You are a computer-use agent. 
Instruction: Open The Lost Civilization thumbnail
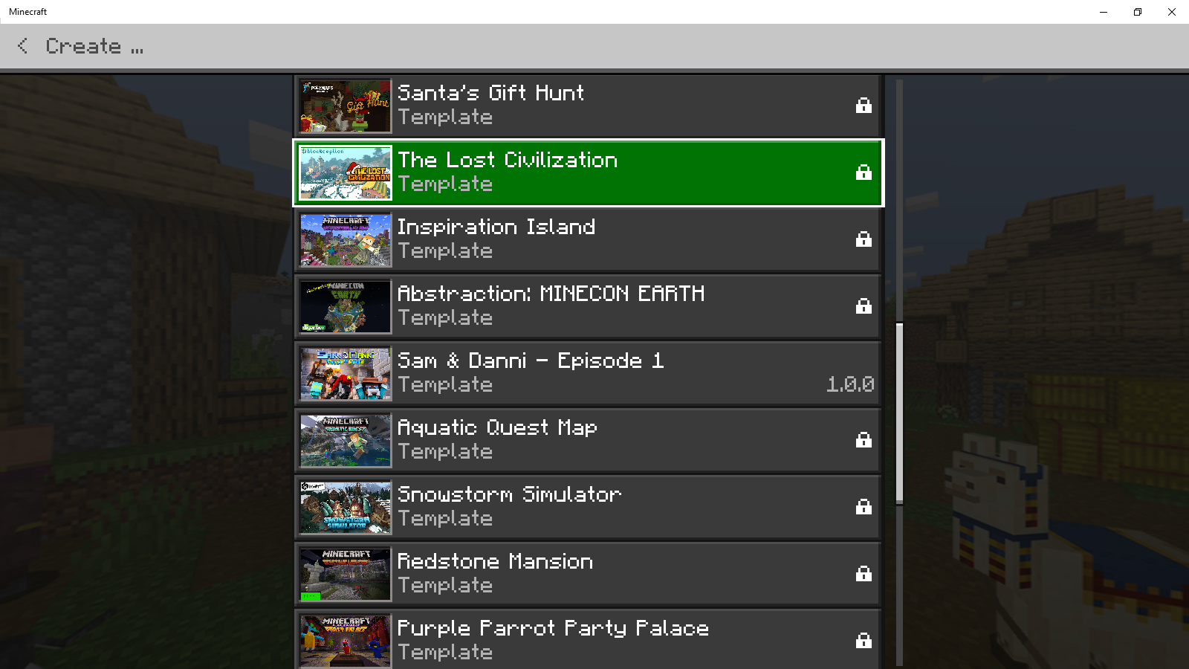pos(346,172)
